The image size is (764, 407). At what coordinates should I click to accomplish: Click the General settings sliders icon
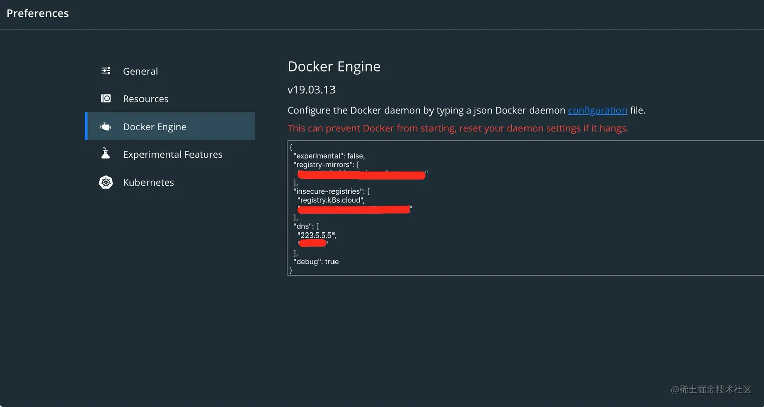(x=106, y=71)
